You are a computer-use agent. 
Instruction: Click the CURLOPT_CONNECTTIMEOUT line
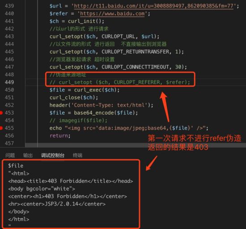[x=118, y=67]
